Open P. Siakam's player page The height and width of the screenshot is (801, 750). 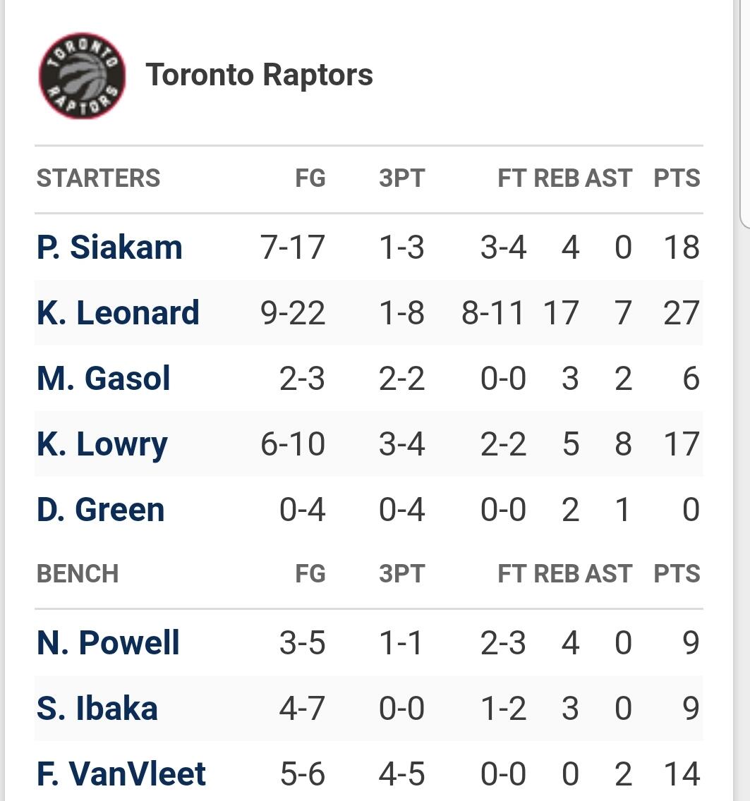109,247
